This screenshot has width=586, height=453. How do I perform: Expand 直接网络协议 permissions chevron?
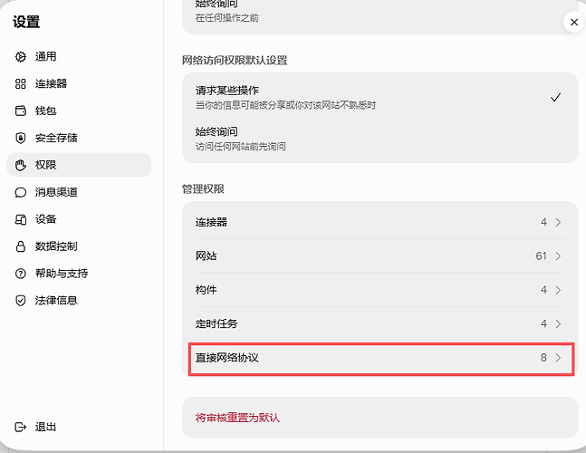[558, 358]
